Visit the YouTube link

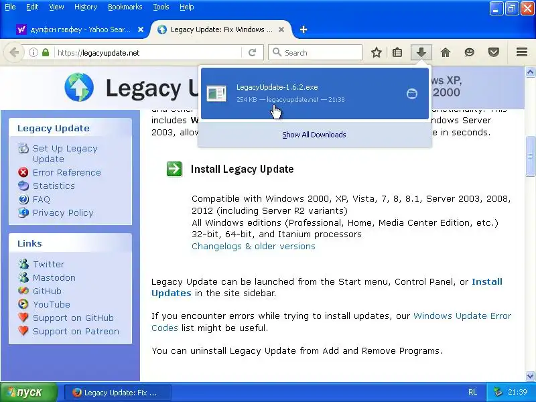pos(52,304)
